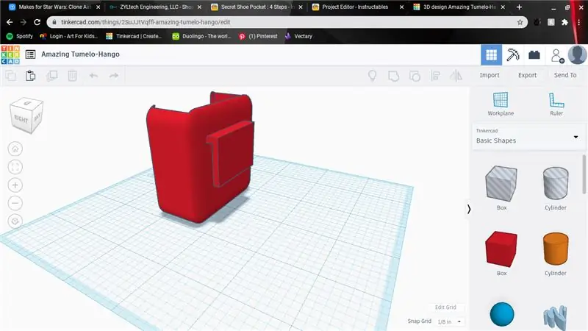588x331 pixels.
Task: Click the 3D design Amazing Tumelo tab
Action: click(459, 7)
